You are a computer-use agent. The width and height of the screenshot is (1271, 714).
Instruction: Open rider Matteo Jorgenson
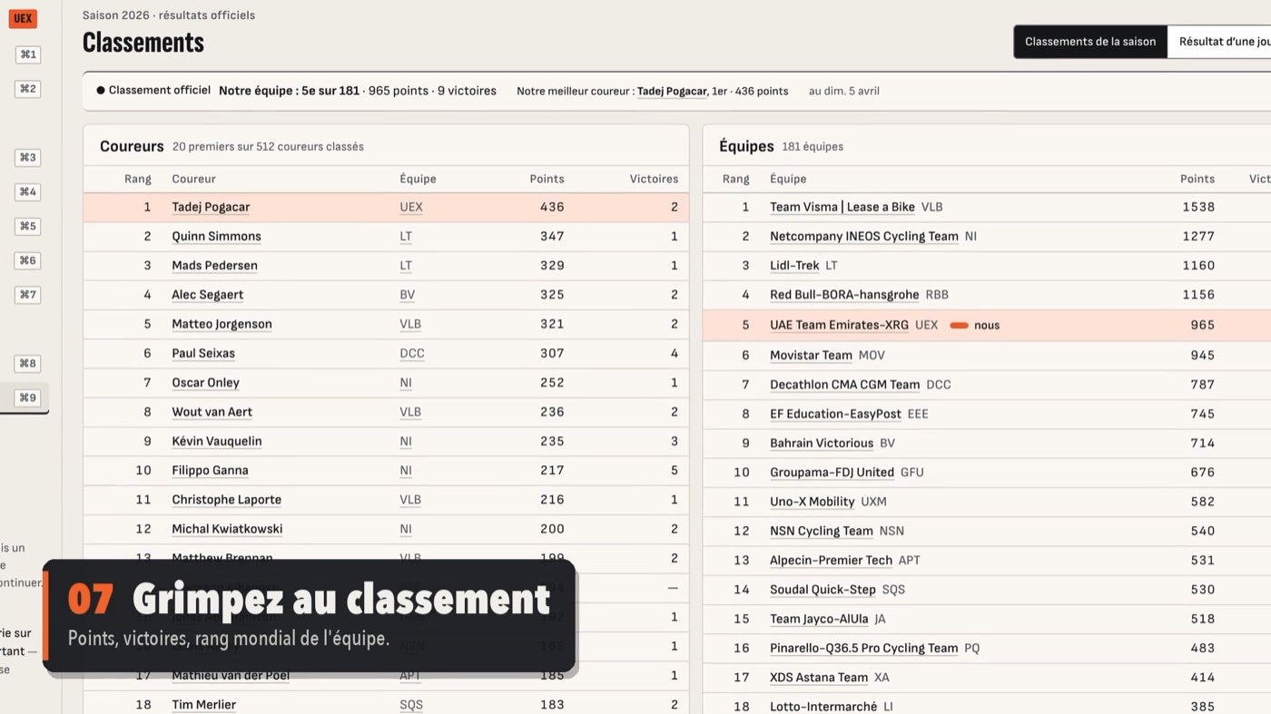coord(222,324)
